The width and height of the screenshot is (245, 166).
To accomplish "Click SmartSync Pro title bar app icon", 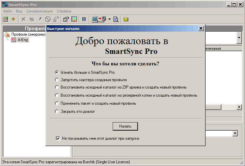I will click(5, 4).
